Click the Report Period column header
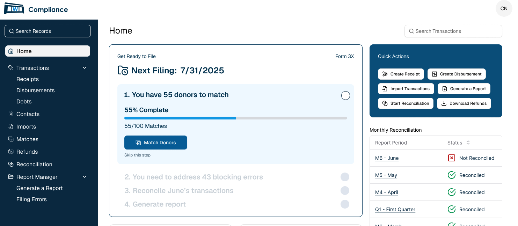 coord(391,143)
